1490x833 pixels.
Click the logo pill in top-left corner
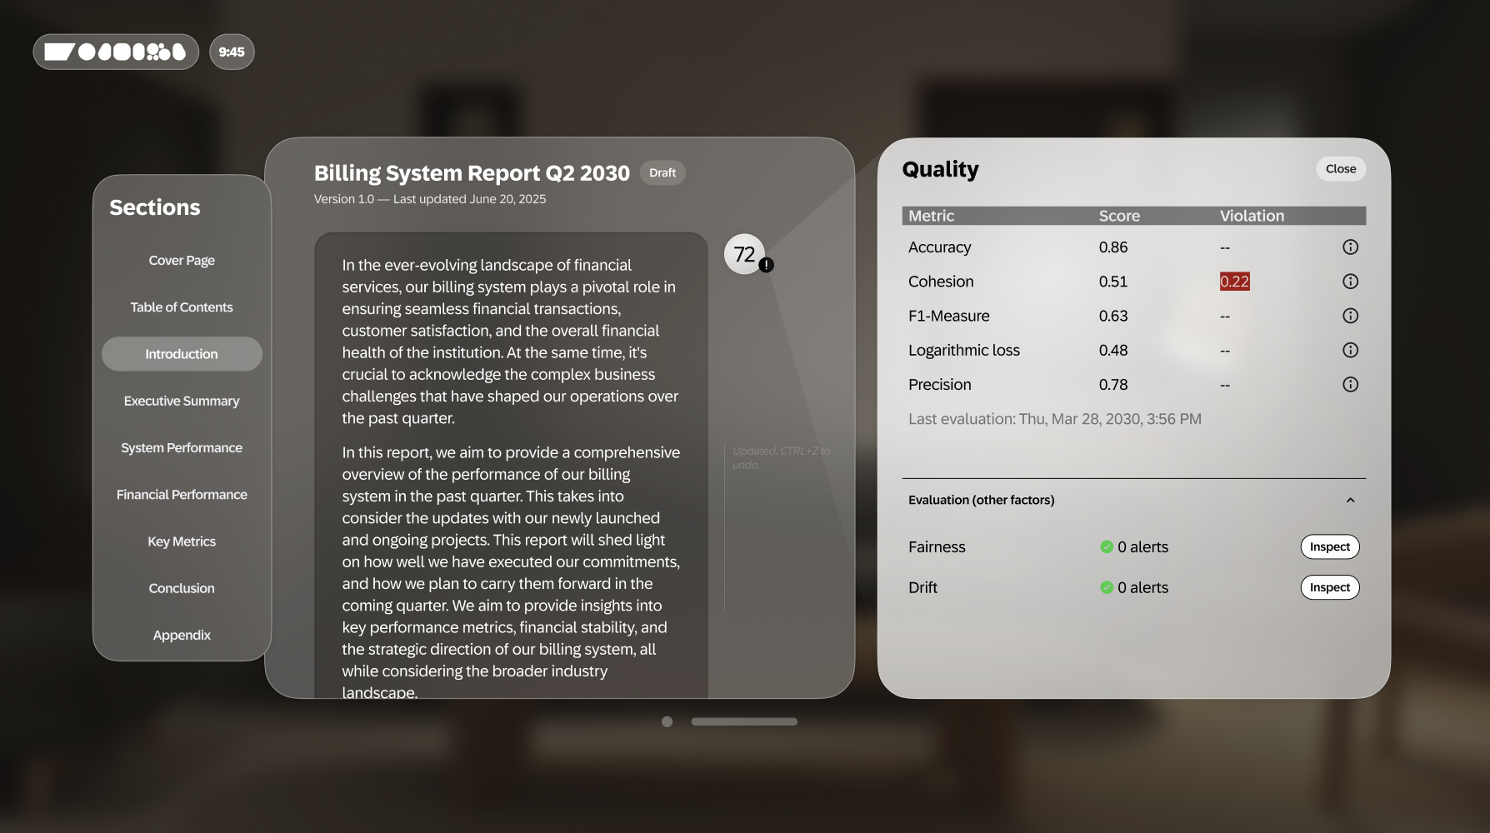(x=116, y=52)
